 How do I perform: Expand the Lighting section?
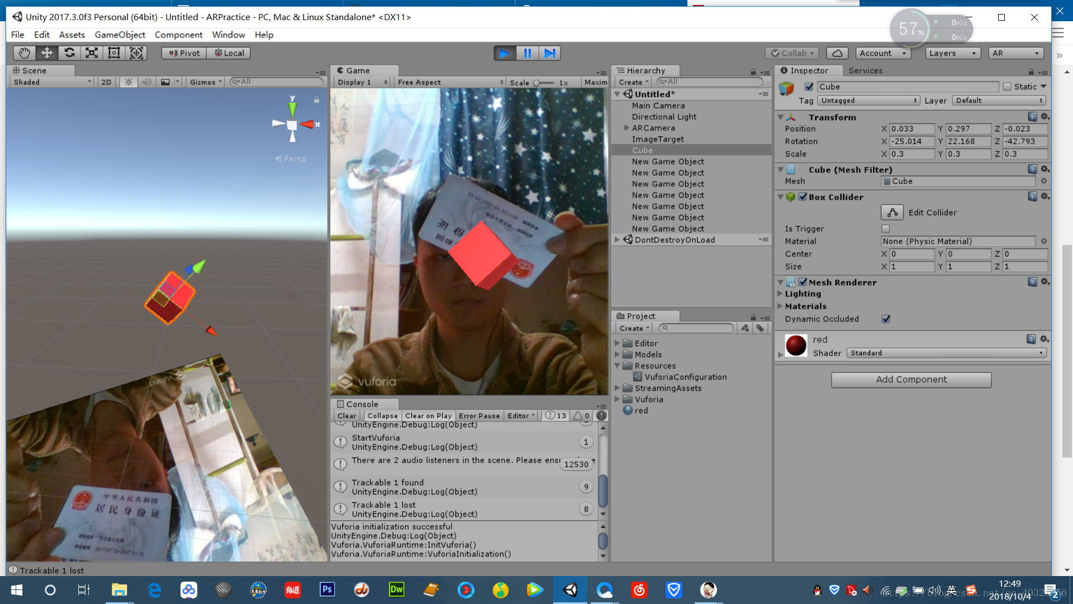(780, 294)
